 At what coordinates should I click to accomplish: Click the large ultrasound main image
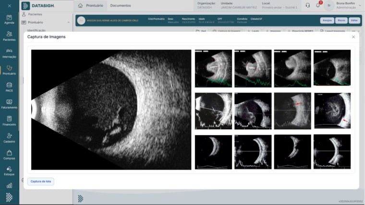click(111, 110)
